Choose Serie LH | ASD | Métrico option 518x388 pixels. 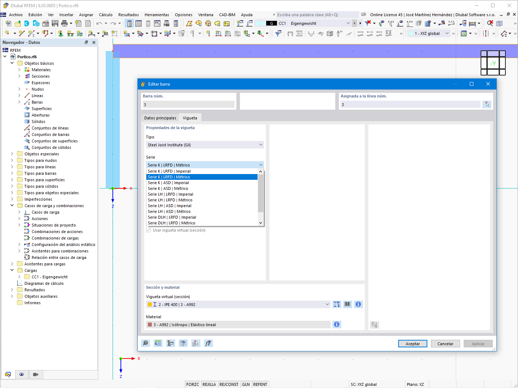point(202,211)
